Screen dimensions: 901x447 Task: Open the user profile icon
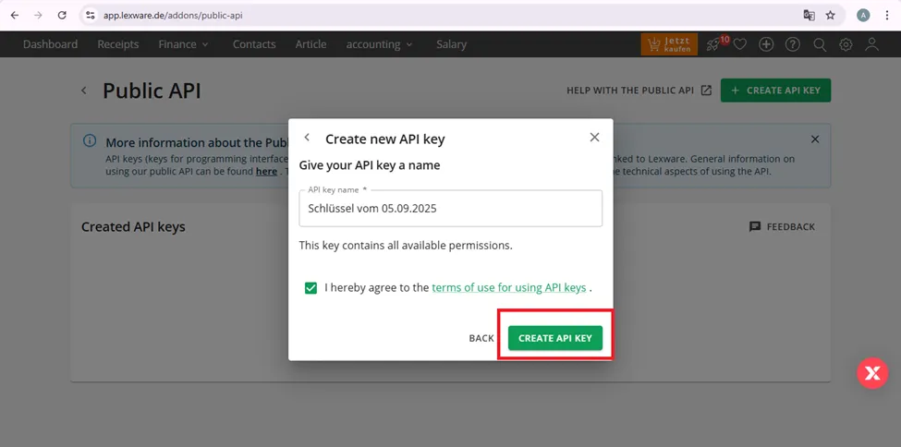tap(872, 44)
